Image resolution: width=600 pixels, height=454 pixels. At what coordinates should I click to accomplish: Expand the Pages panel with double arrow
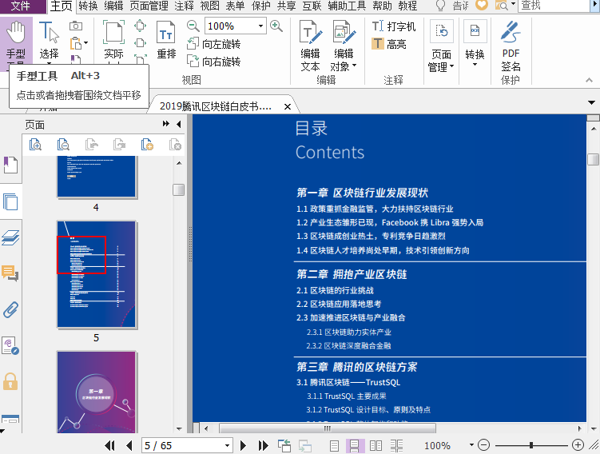(165, 124)
